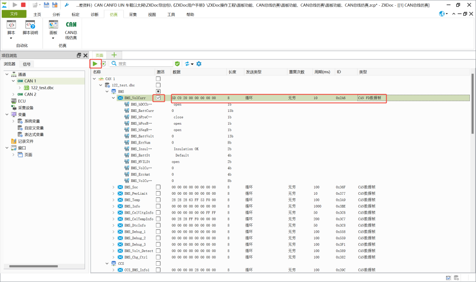Click the settings gear in page toolbar
The image size is (476, 282).
coord(199,64)
